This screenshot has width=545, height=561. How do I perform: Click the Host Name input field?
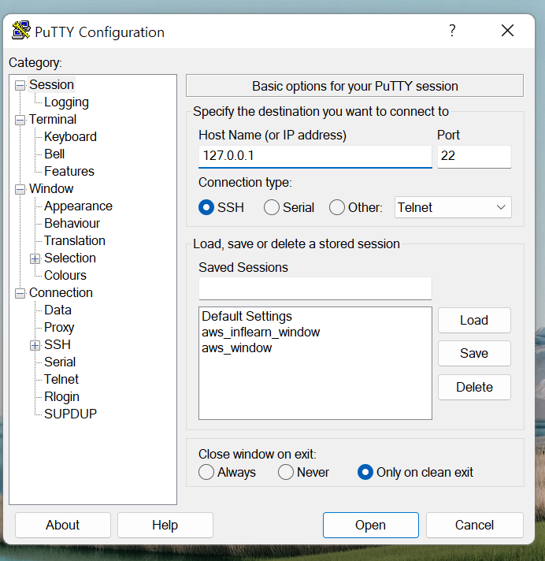click(x=315, y=156)
